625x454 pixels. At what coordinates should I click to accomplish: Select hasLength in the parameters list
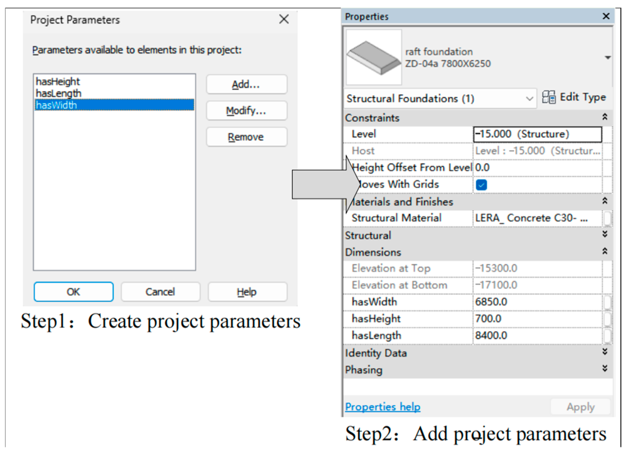pyautogui.click(x=59, y=93)
